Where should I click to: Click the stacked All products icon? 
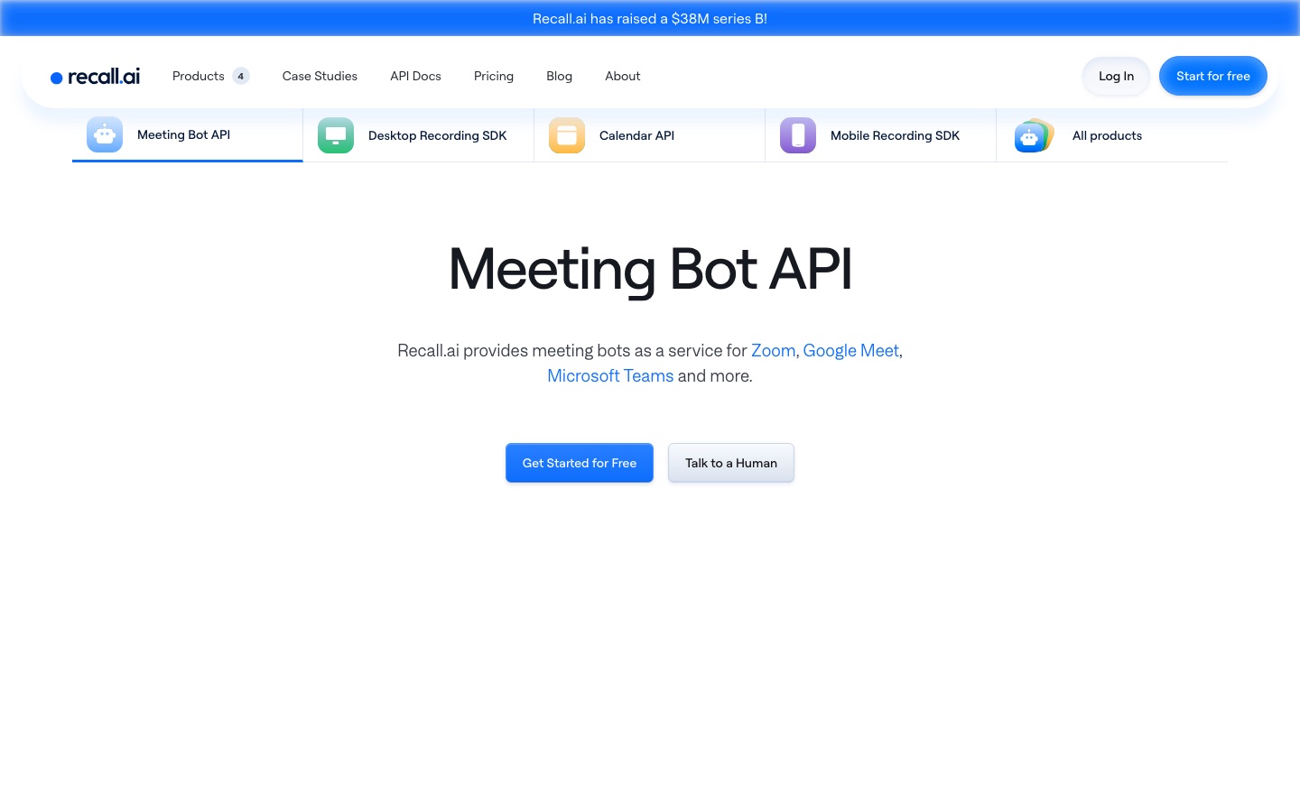(1034, 135)
